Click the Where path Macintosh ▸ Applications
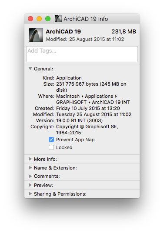 click(87, 96)
